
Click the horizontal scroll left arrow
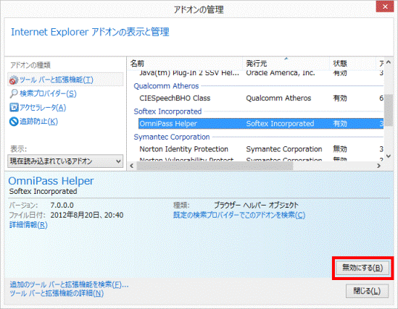pyautogui.click(x=132, y=166)
